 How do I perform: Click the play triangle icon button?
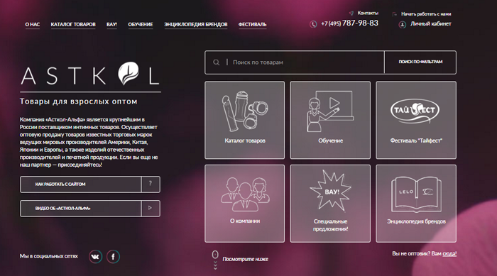[151, 208]
